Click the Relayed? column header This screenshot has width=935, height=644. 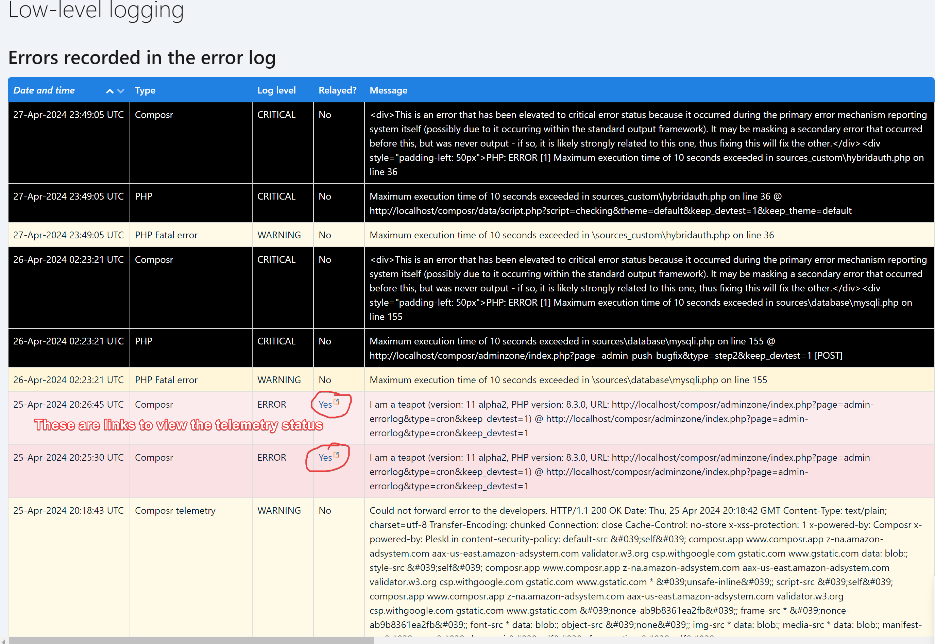[338, 90]
